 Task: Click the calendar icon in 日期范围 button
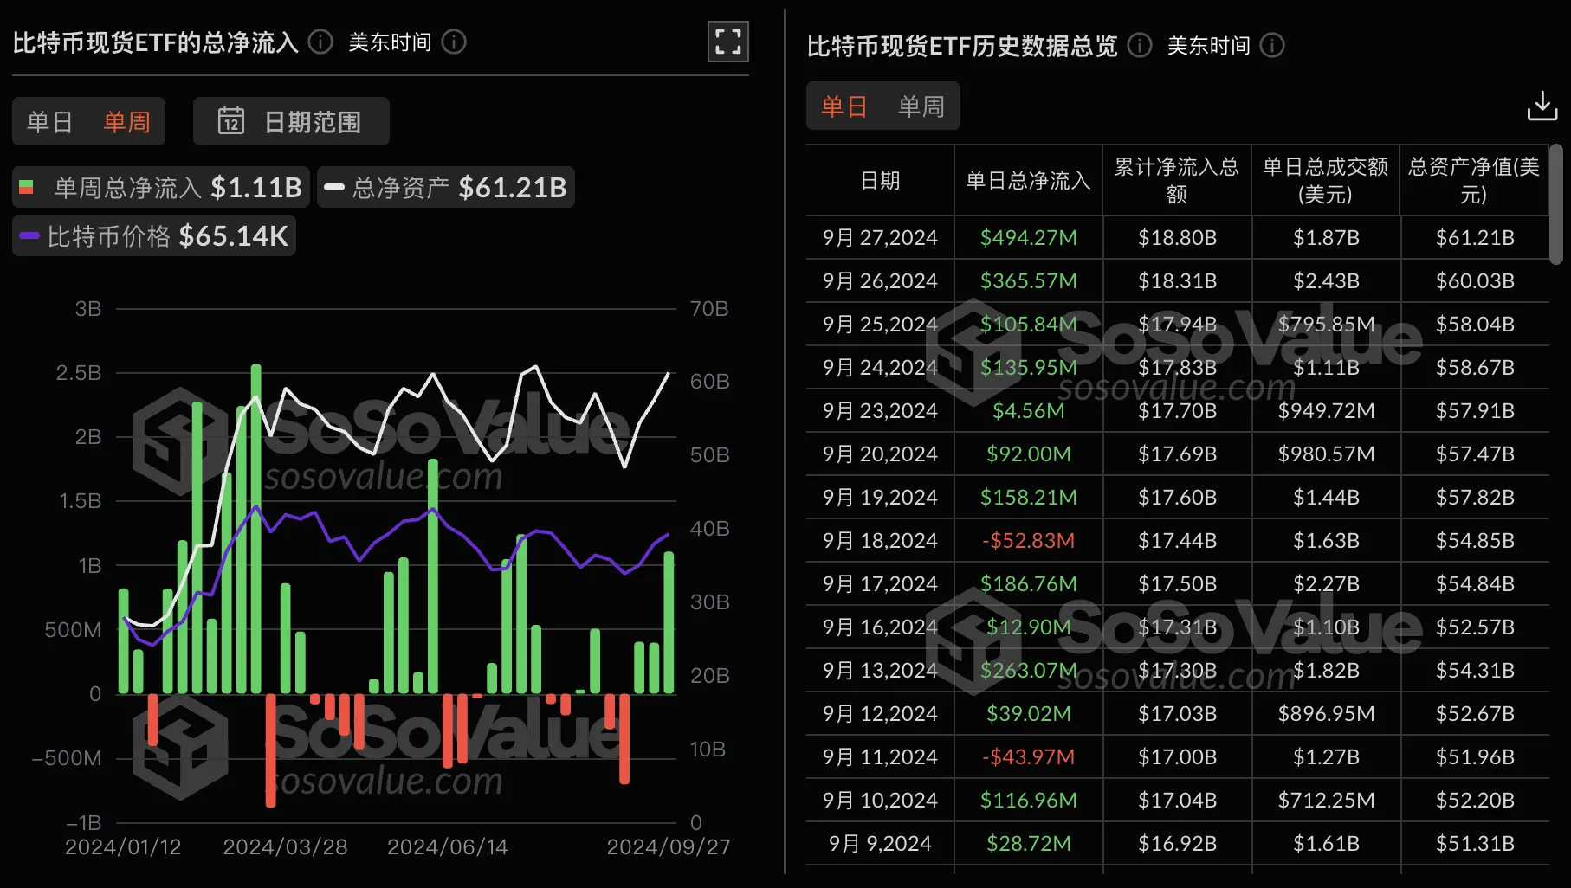point(232,122)
